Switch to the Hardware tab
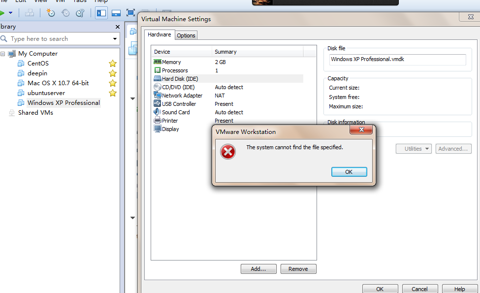Screen dimensions: 480x293 click(x=159, y=34)
